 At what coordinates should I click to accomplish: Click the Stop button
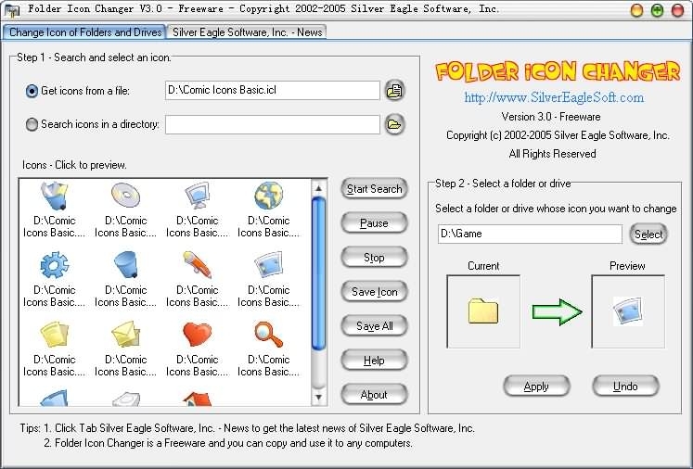pos(375,258)
